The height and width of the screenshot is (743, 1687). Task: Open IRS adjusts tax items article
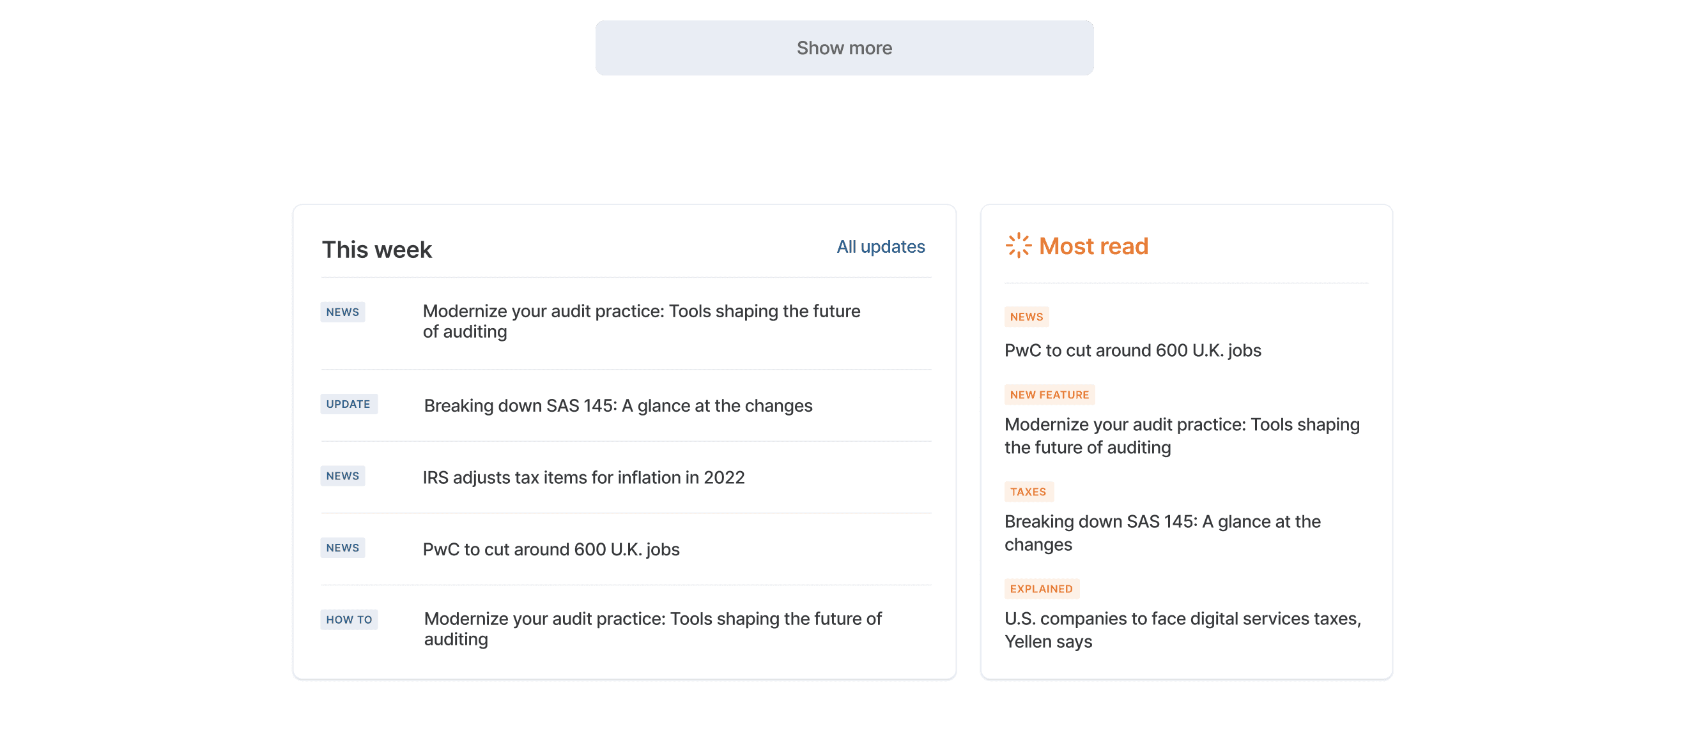(x=583, y=477)
